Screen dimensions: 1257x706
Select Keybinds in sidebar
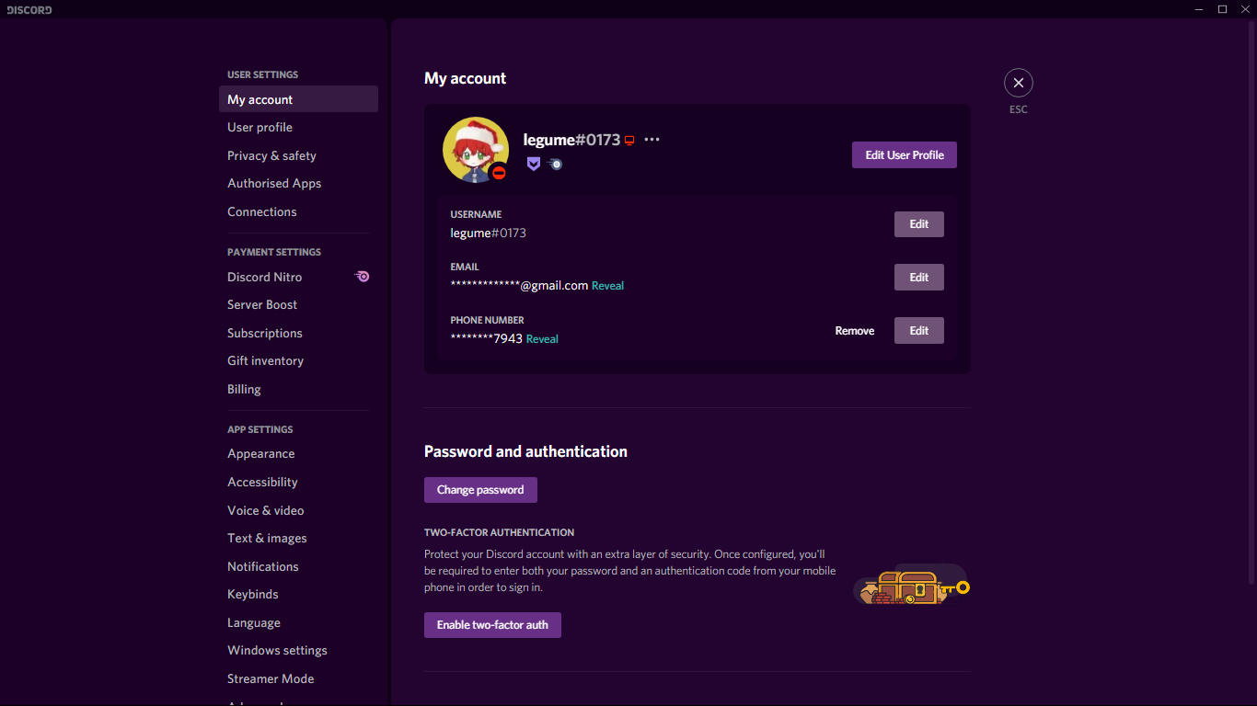tap(298, 594)
